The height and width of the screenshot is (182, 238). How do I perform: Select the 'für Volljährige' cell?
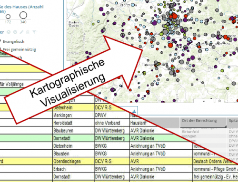coord(12,84)
